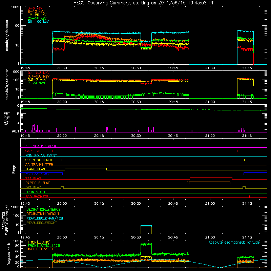Click the Degrees or % axis title

(9, 254)
